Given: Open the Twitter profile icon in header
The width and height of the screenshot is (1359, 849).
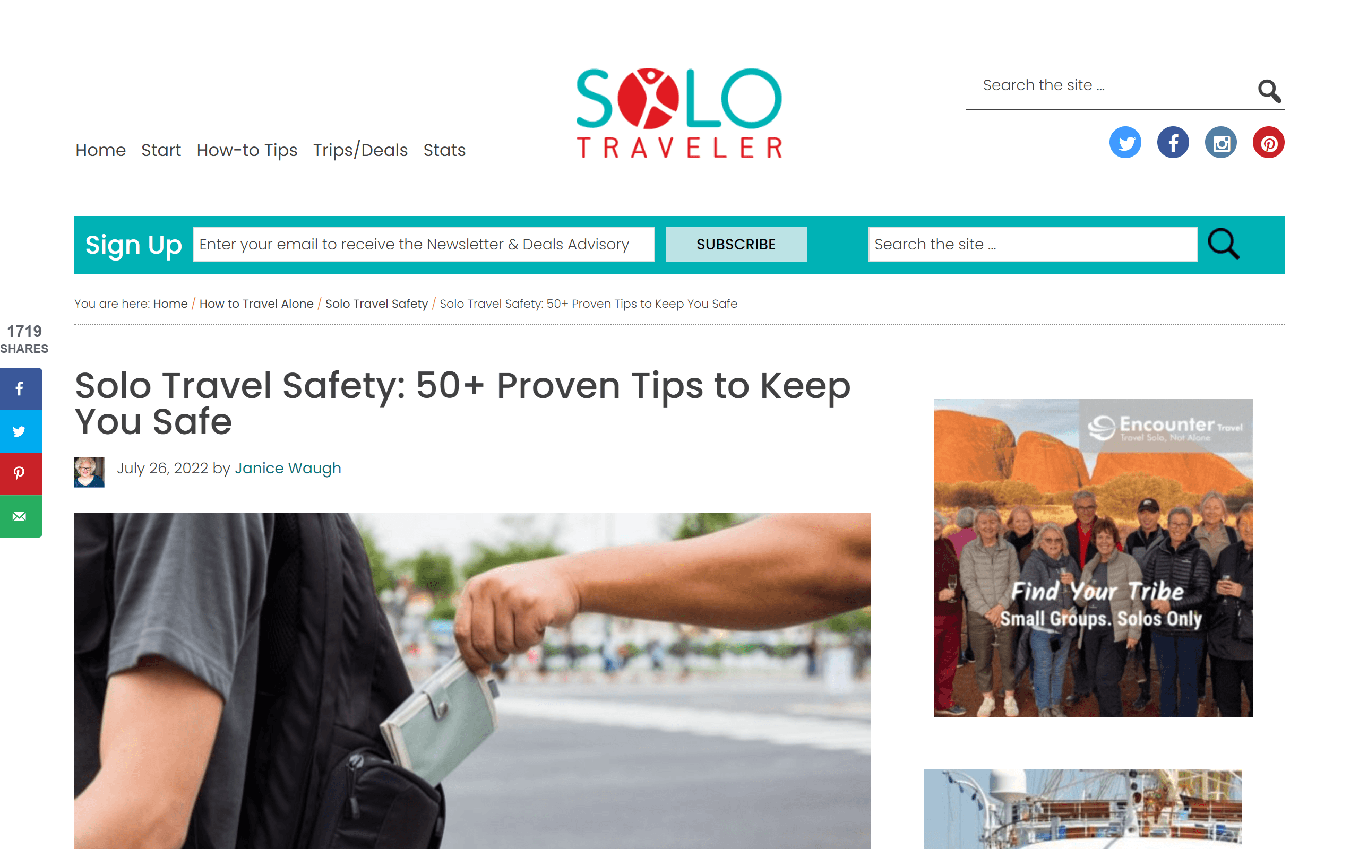Looking at the screenshot, I should tap(1125, 143).
